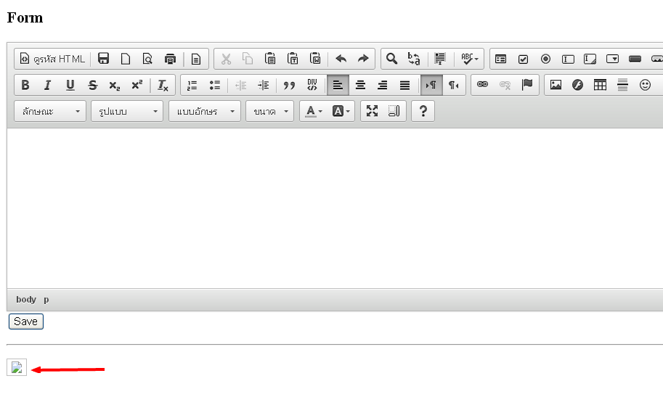The width and height of the screenshot is (663, 397).
Task: Align text right
Action: click(x=382, y=85)
